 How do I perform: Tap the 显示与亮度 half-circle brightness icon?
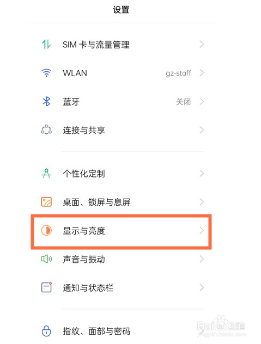(46, 230)
